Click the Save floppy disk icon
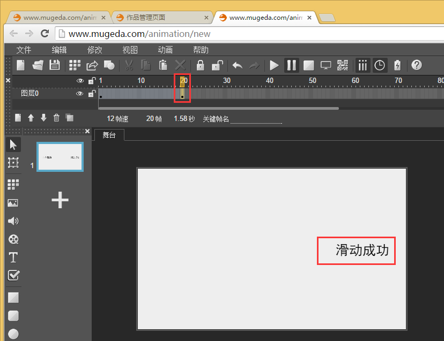The width and height of the screenshot is (444, 341). point(54,65)
